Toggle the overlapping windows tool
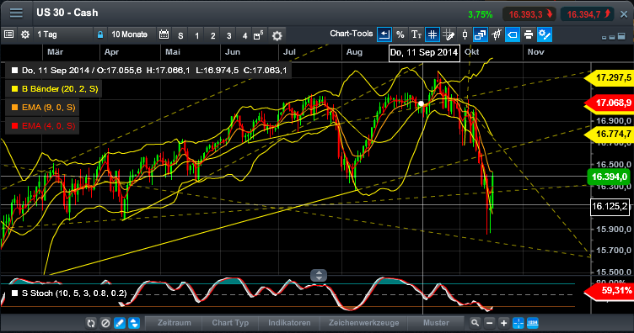Viewport: 634px width, 333px height. [481, 34]
